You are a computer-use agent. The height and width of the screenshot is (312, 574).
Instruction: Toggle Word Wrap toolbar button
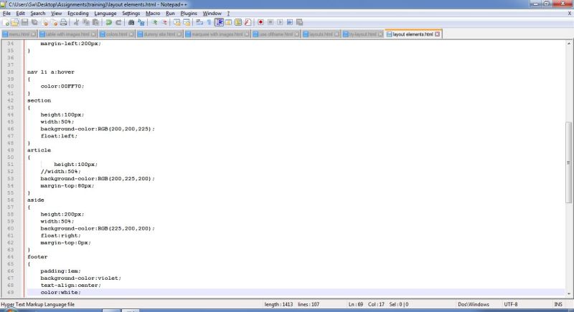click(199, 22)
